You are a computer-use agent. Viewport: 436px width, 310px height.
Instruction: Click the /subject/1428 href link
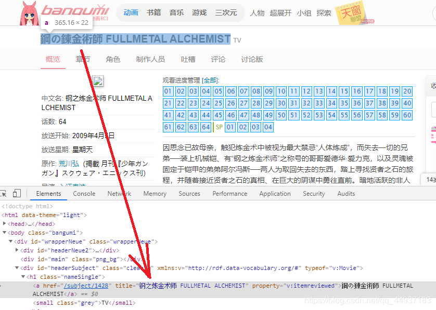[86, 286]
